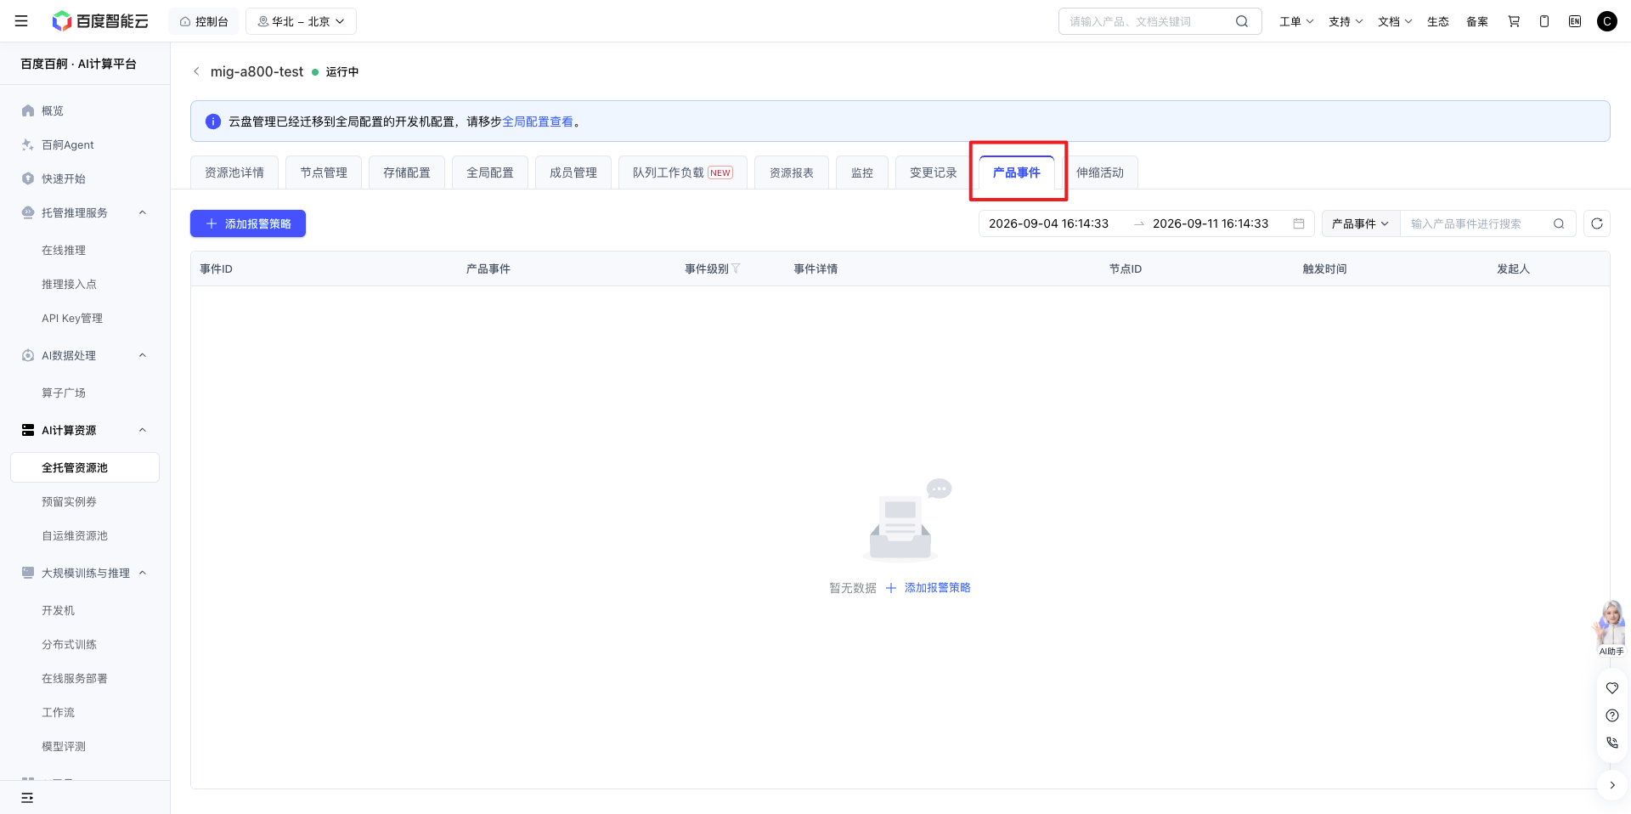Click the search magnifier in top search bar
The image size is (1631, 814).
click(1242, 21)
